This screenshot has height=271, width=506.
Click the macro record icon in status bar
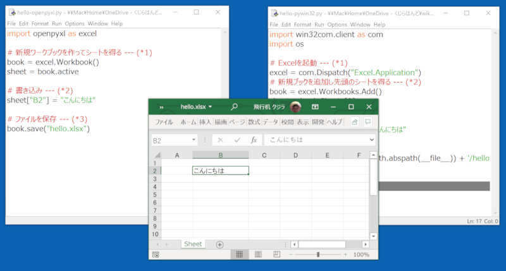tap(156, 255)
